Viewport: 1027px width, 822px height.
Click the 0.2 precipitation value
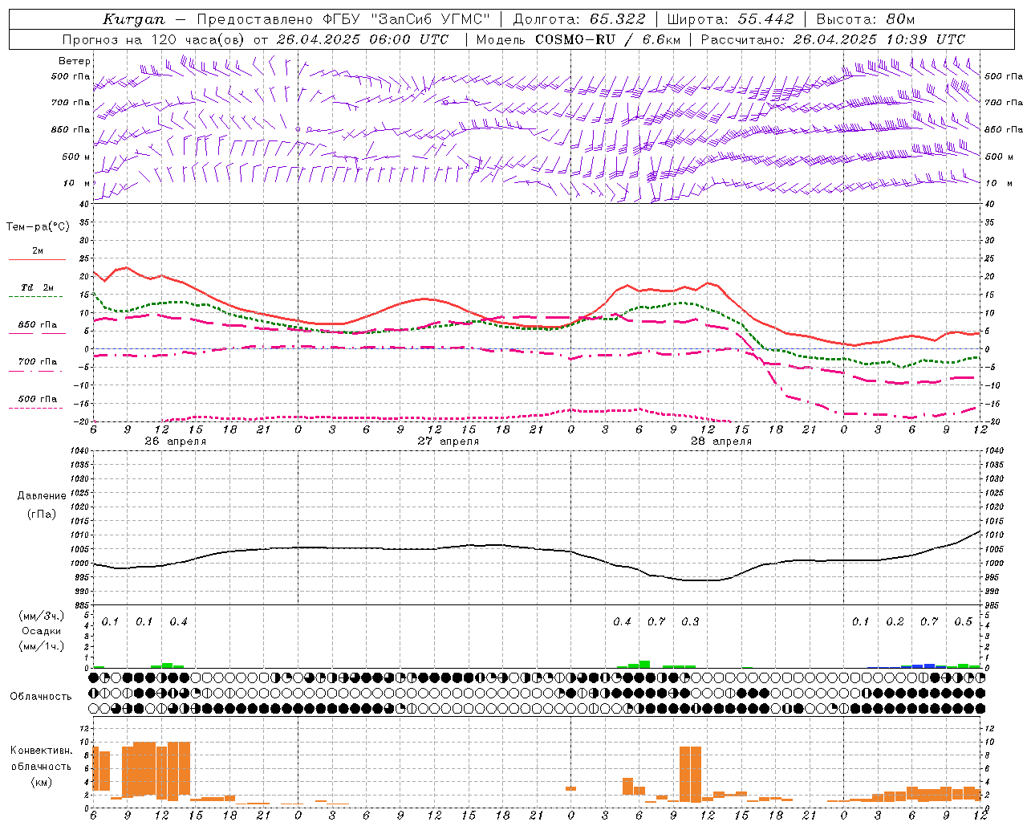[x=895, y=622]
